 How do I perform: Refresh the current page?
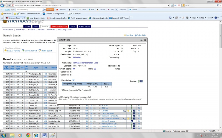tap(175, 5)
